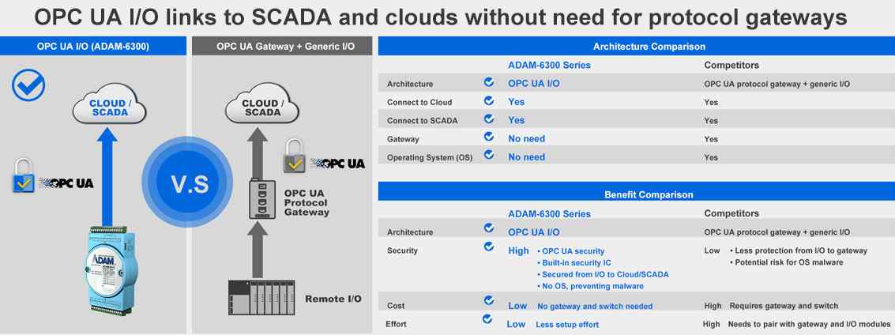
Task: Click blue Yes in the Connect to Cloud row
Action: (x=516, y=102)
